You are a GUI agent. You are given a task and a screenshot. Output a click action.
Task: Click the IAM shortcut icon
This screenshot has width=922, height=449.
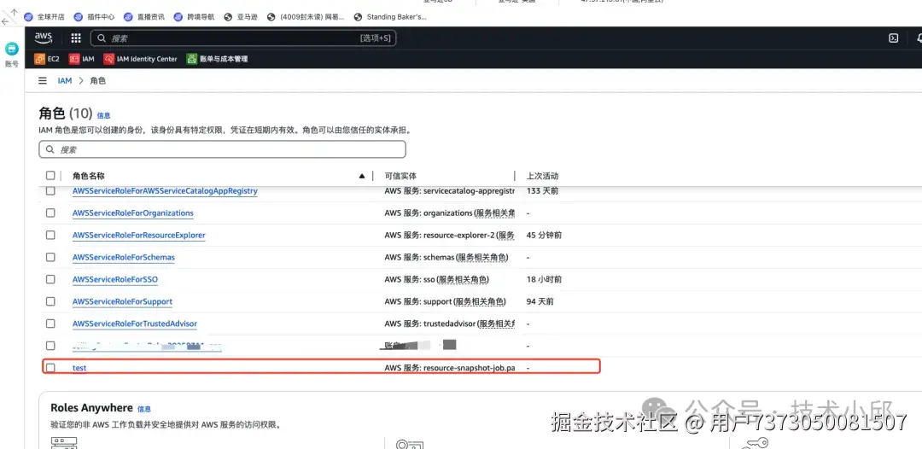tap(74, 59)
